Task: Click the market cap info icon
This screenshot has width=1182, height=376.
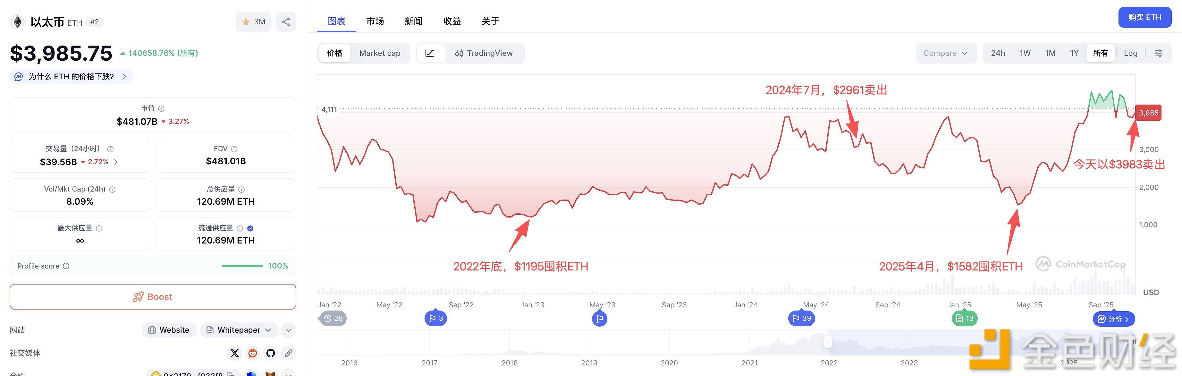Action: [x=161, y=109]
